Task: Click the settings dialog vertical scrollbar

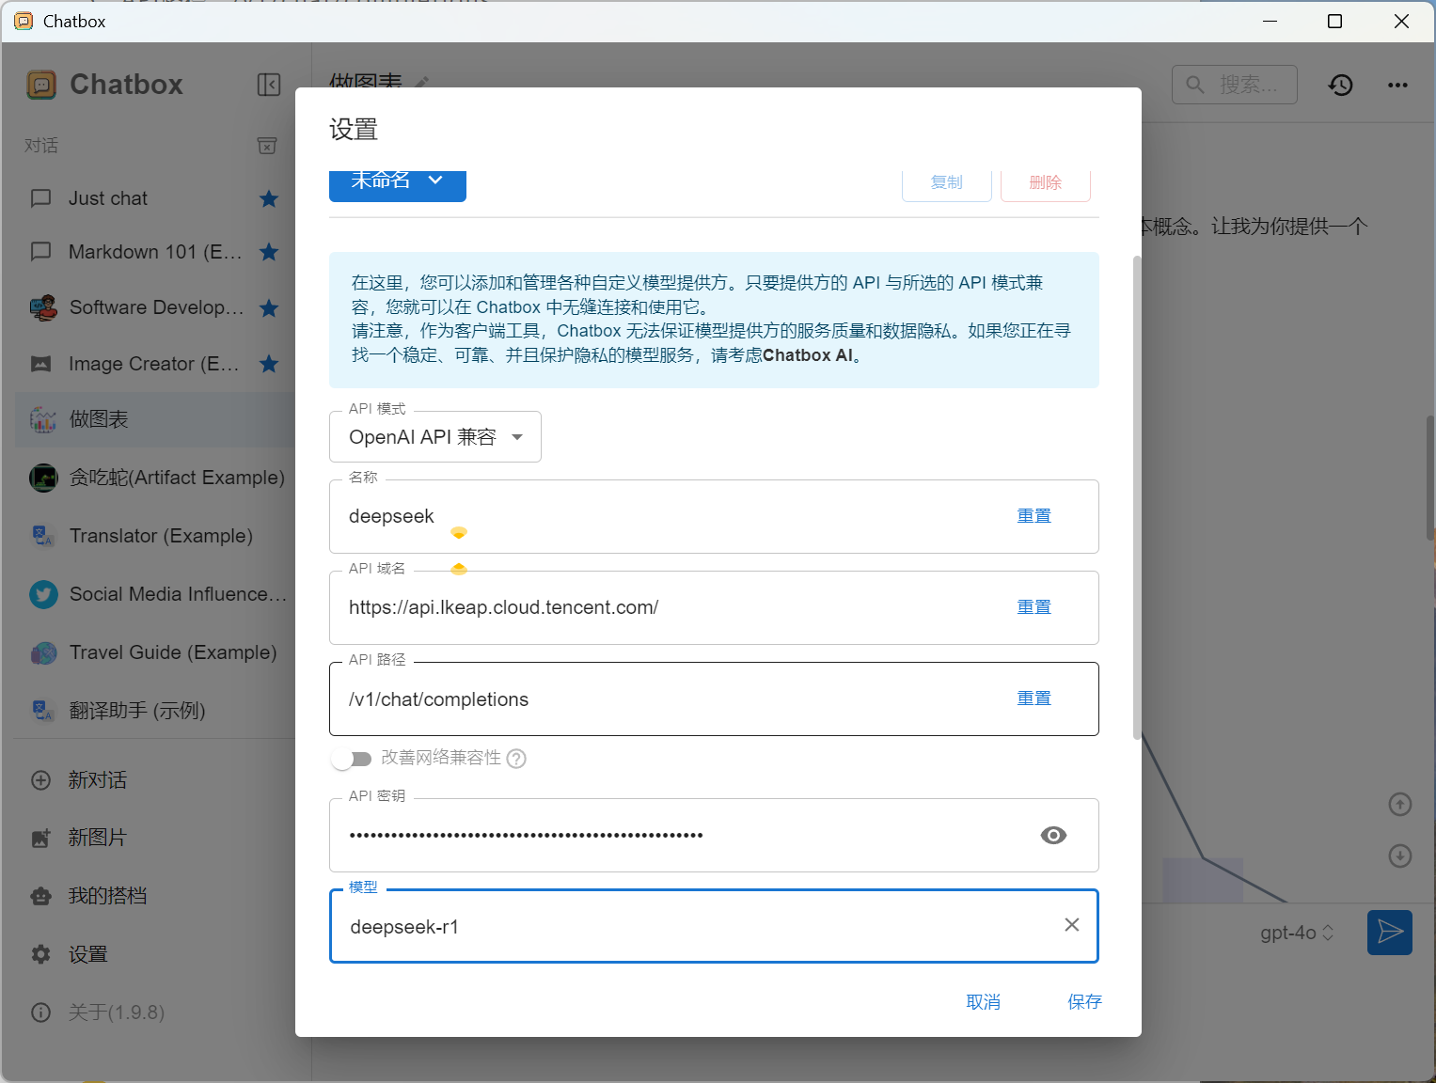Action: 1137,497
